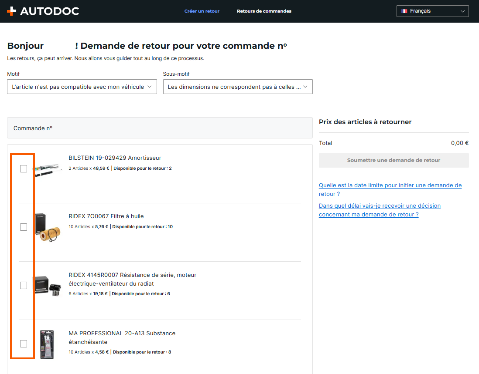Click MA PROFESSIONAL 20-A13 Substance title

pyautogui.click(x=122, y=337)
